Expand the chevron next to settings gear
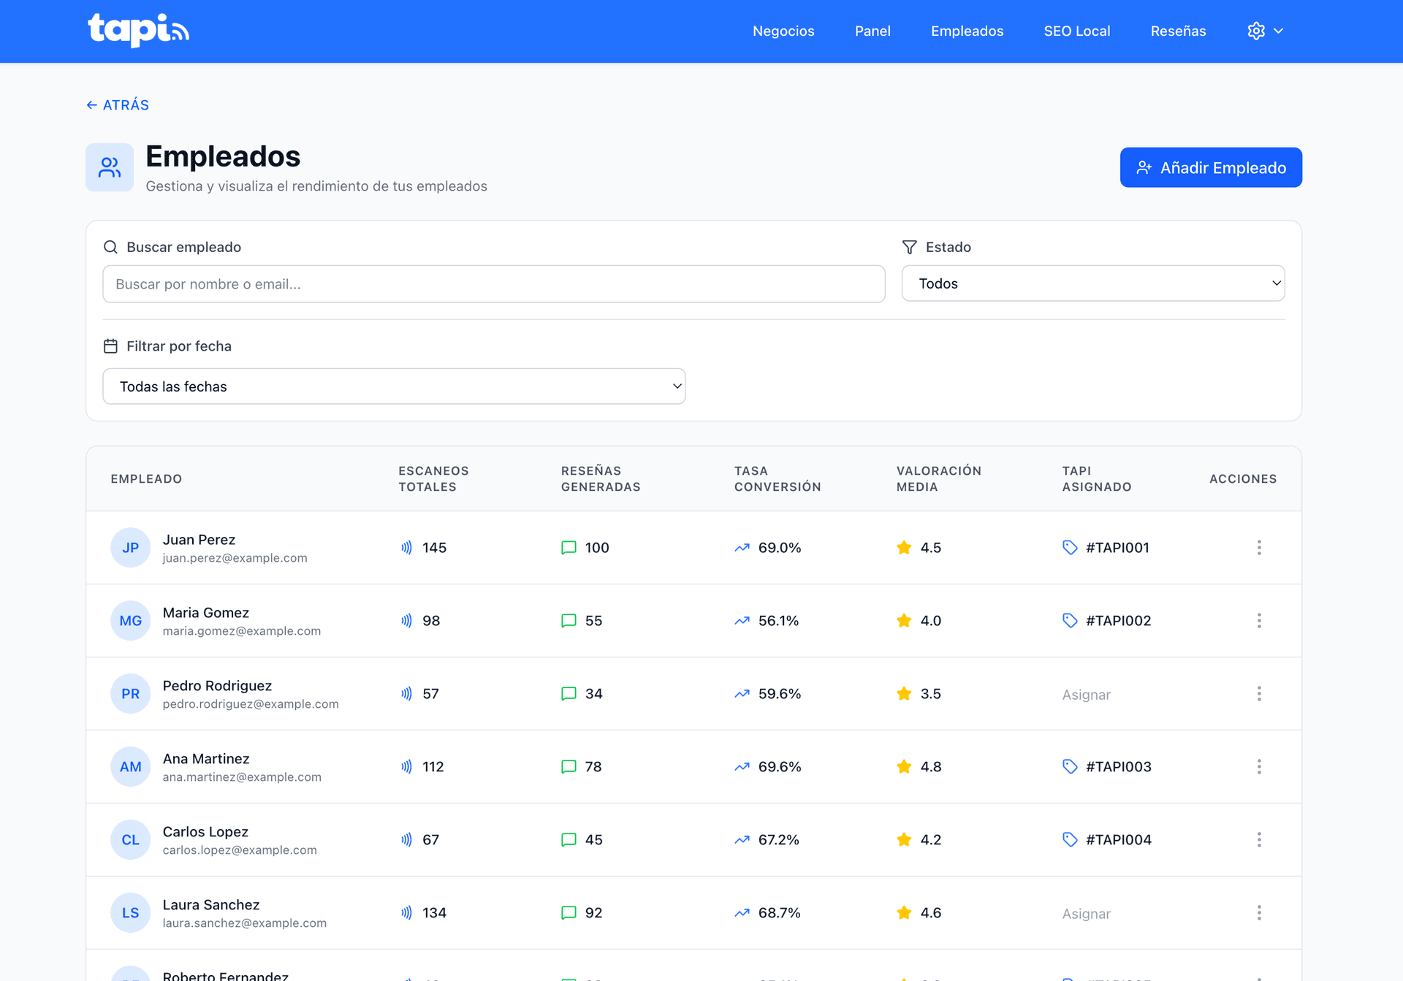 click(x=1278, y=31)
